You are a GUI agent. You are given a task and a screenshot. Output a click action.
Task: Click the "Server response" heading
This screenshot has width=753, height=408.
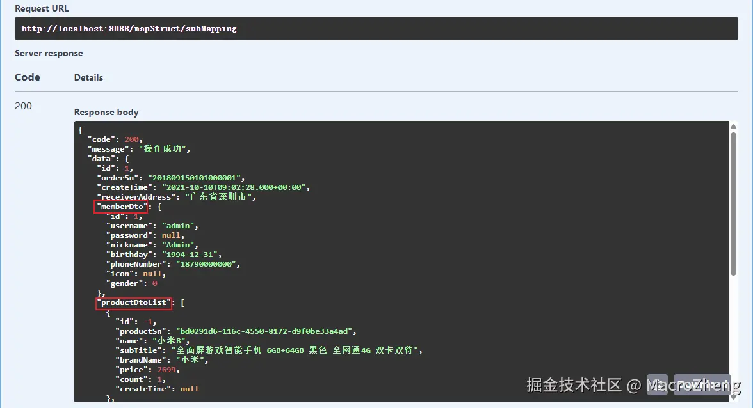49,53
